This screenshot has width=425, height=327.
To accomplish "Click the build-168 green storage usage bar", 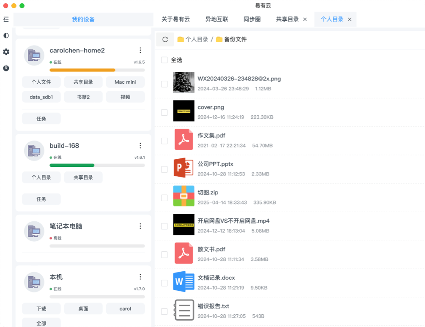I will click(72, 165).
